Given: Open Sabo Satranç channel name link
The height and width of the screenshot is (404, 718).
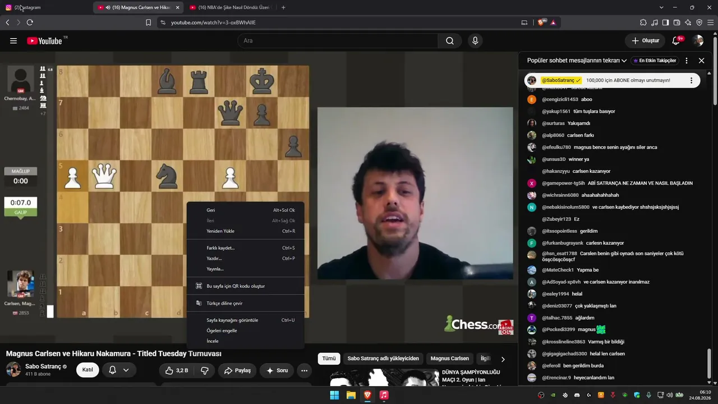Looking at the screenshot, I should point(43,366).
